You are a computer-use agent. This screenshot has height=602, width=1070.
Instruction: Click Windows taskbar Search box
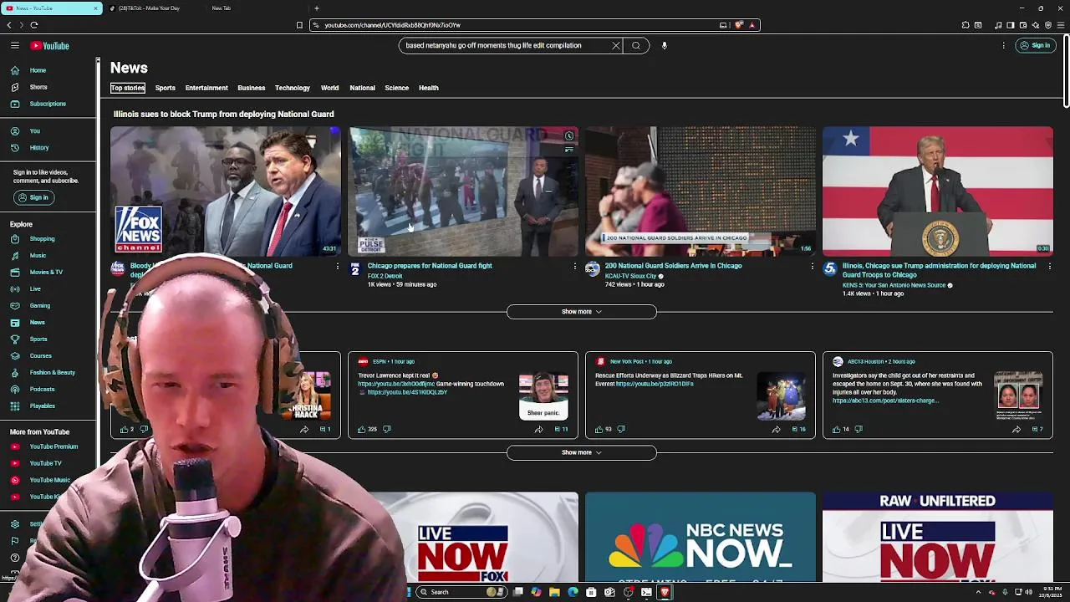(x=460, y=592)
